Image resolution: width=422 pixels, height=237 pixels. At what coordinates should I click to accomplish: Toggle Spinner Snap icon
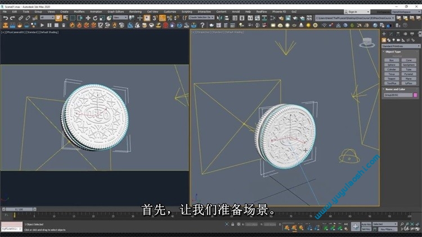click(177, 18)
